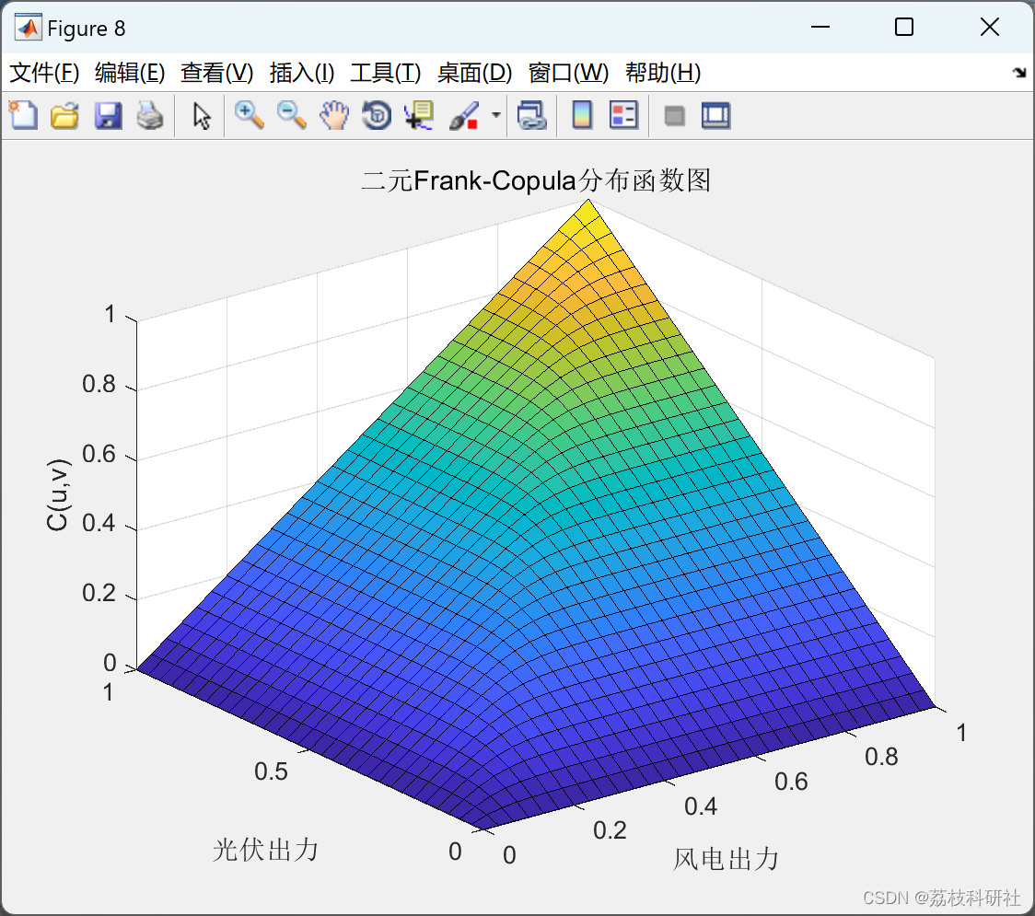
Task: Print the figure using printer icon
Action: [150, 115]
